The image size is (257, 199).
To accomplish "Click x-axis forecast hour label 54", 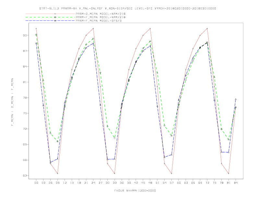I will click(165, 183).
